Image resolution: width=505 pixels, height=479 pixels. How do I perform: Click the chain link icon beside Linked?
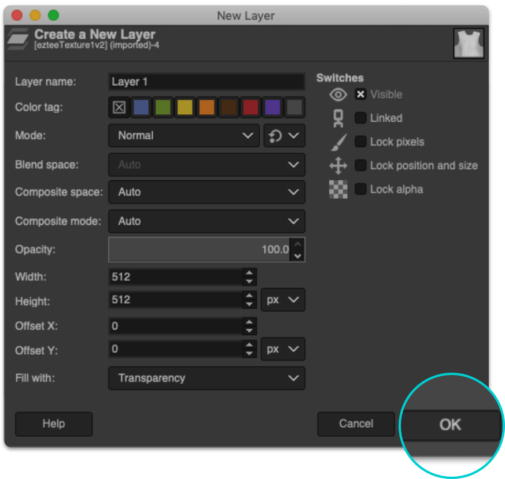(338, 118)
